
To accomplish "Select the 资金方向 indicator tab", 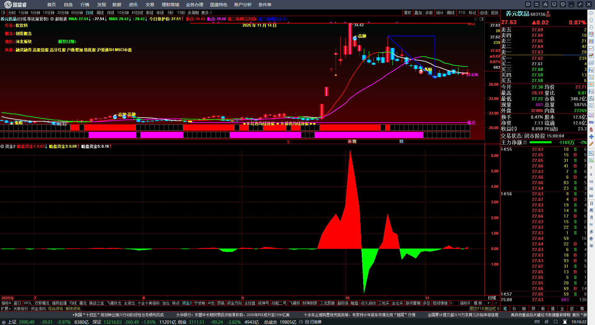I will click(235, 303).
